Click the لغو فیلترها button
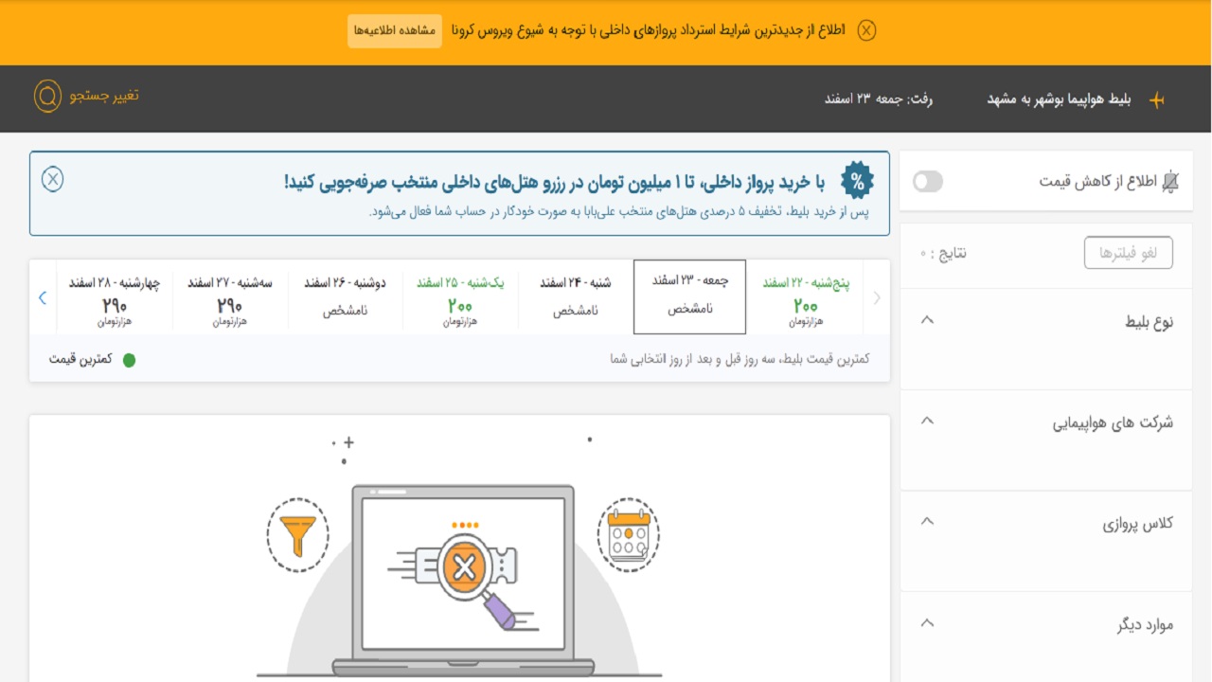Screen dimensions: 1212x682 click(1129, 253)
